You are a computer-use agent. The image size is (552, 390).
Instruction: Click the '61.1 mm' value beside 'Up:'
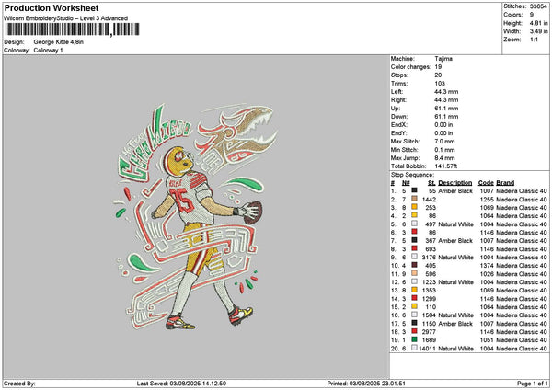[x=446, y=109]
